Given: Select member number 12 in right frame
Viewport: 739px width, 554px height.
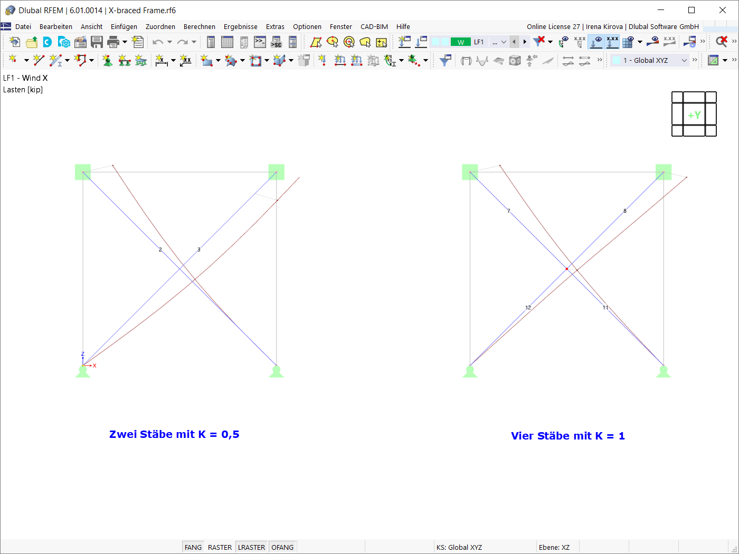Looking at the screenshot, I should point(528,308).
